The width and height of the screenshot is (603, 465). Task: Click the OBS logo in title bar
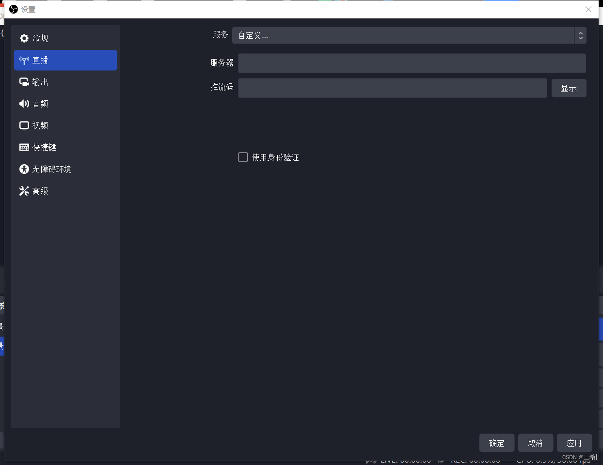(14, 9)
